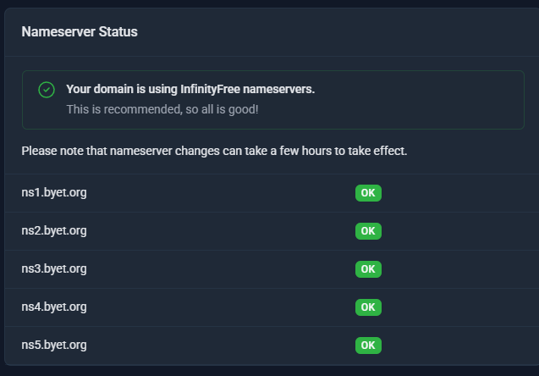Click the OK badge for ns5.byet.org
The image size is (539, 376).
tap(368, 346)
